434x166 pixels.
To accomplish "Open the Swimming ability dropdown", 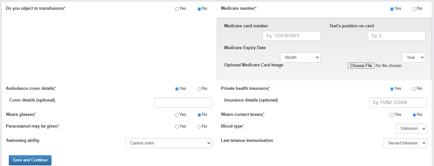I will click(x=168, y=143).
